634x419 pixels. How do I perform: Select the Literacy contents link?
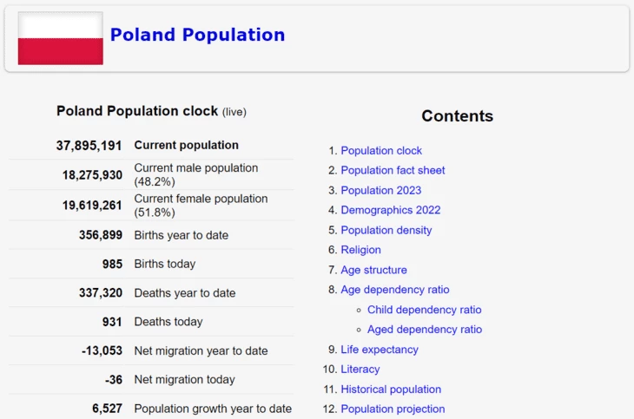coord(360,370)
